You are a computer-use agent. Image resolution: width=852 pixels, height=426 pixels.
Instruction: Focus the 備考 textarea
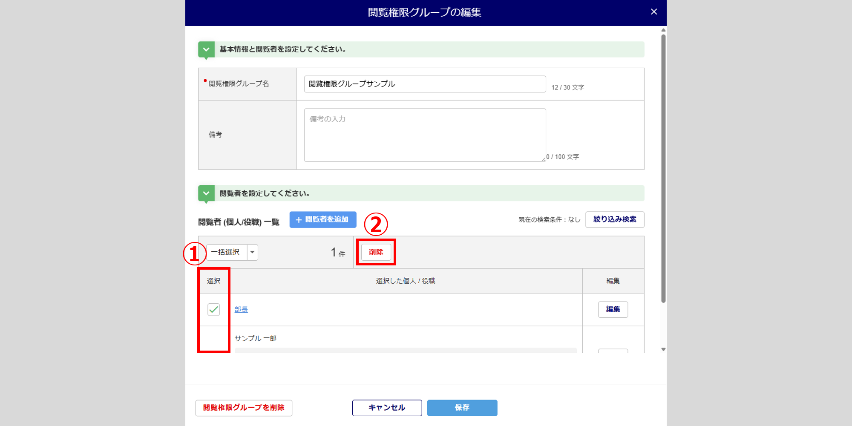click(424, 135)
